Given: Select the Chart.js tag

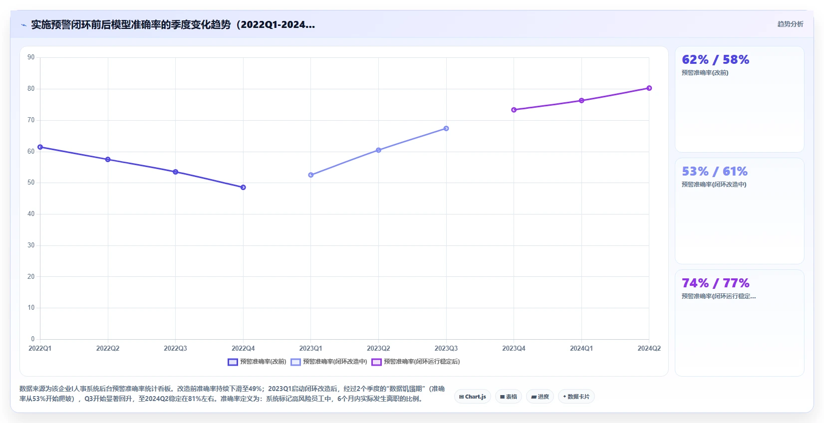Looking at the screenshot, I should 473,397.
